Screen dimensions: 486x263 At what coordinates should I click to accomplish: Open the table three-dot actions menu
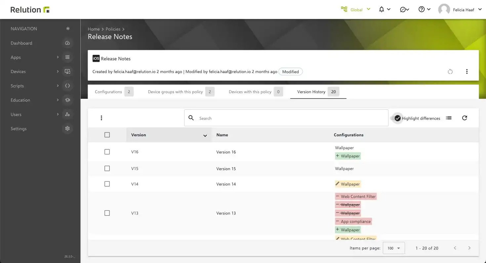101,118
